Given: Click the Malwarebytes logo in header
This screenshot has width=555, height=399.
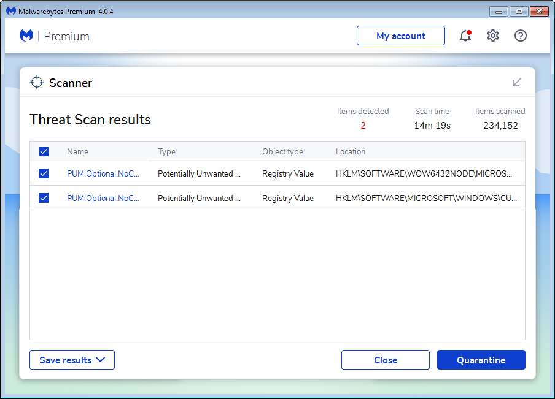Looking at the screenshot, I should [x=26, y=36].
